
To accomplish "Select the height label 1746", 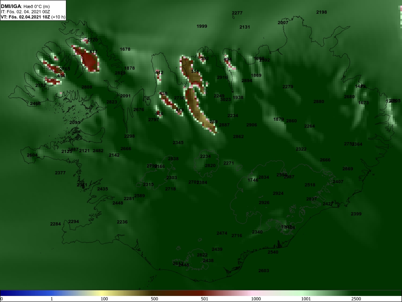I will [253, 180].
